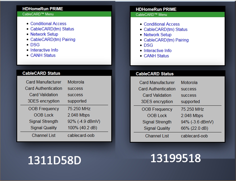Open CableCARD(tm) Status link for device 1311D58D

pyautogui.click(x=52, y=29)
